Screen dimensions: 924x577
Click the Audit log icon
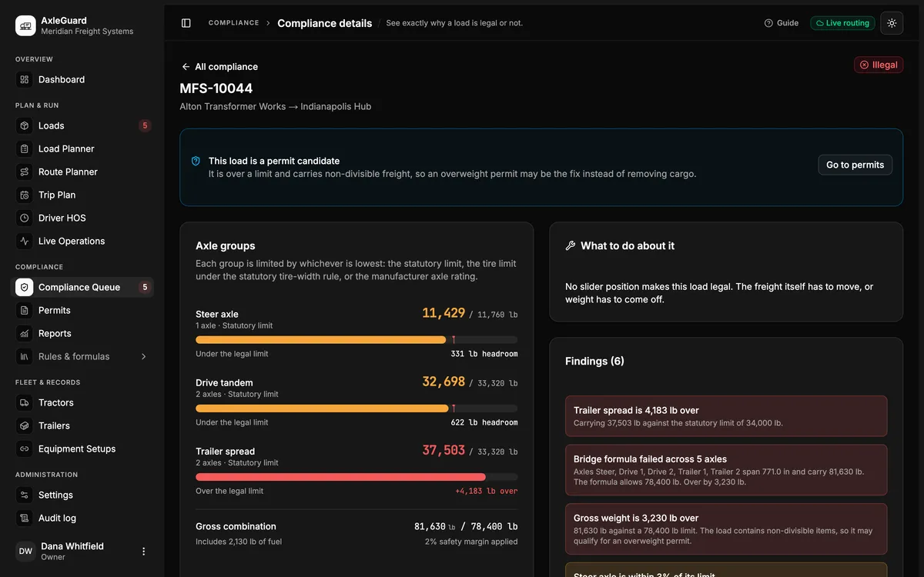click(25, 518)
